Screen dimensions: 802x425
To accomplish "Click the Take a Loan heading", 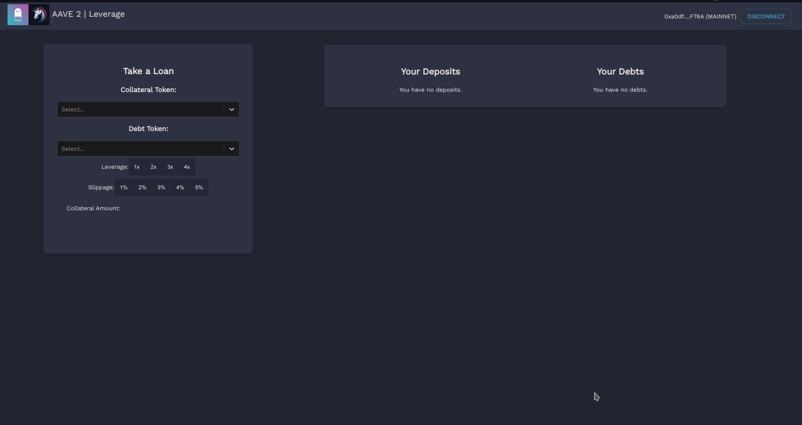I will pos(148,71).
